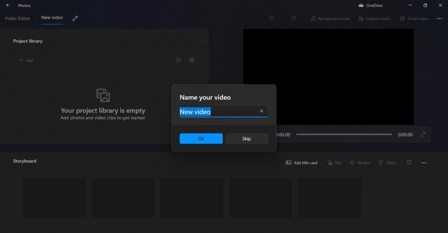Click the storyboard Motion tool
This screenshot has width=448, height=233.
pos(360,163)
